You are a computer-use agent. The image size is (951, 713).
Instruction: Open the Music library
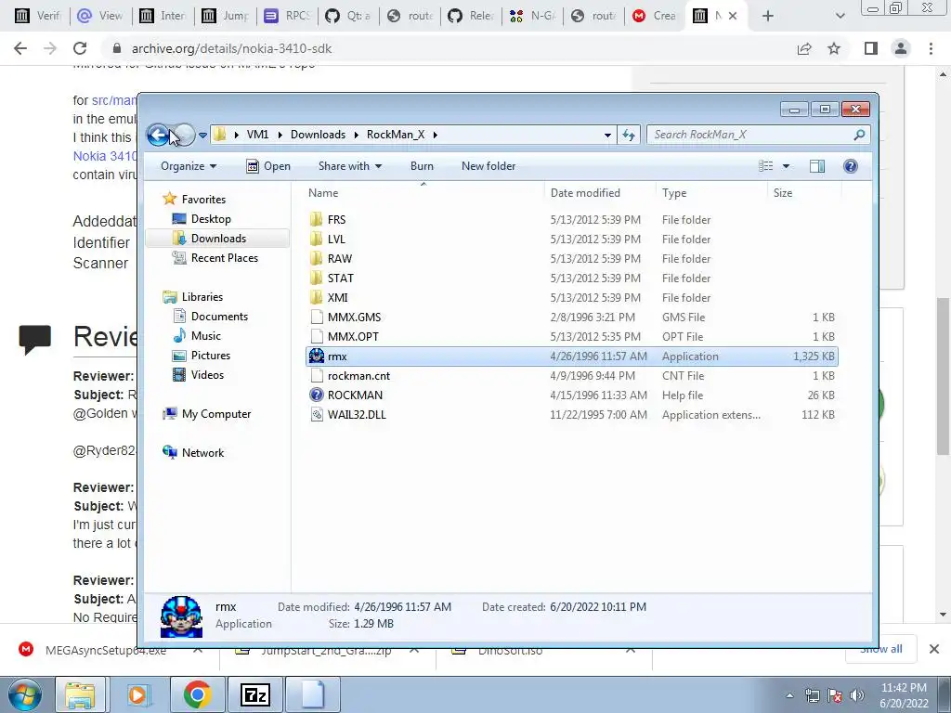click(x=197, y=335)
